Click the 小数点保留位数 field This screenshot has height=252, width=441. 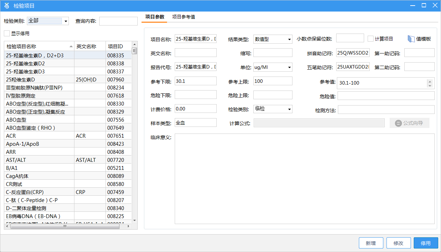[x=350, y=38]
